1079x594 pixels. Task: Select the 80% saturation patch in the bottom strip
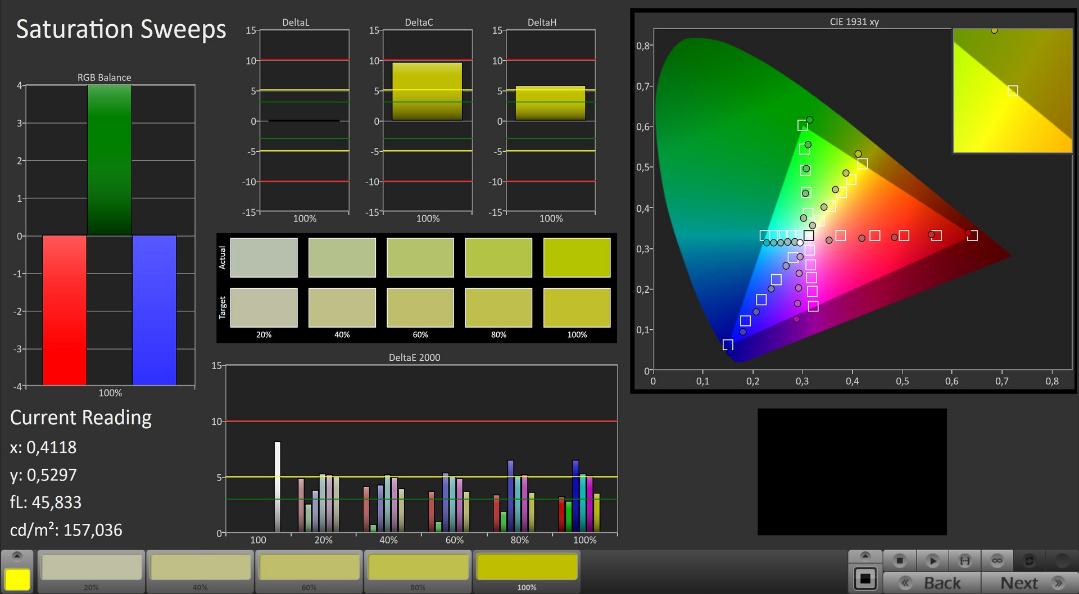point(418,571)
